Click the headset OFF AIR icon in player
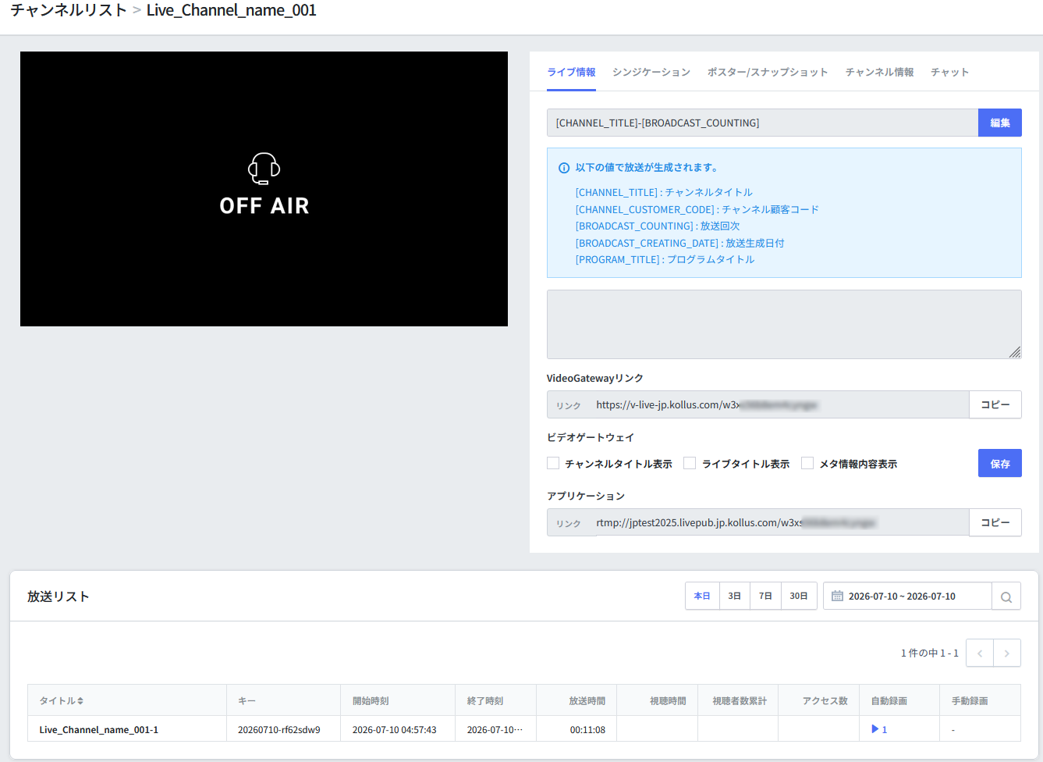Image resolution: width=1043 pixels, height=762 pixels. pyautogui.click(x=264, y=168)
